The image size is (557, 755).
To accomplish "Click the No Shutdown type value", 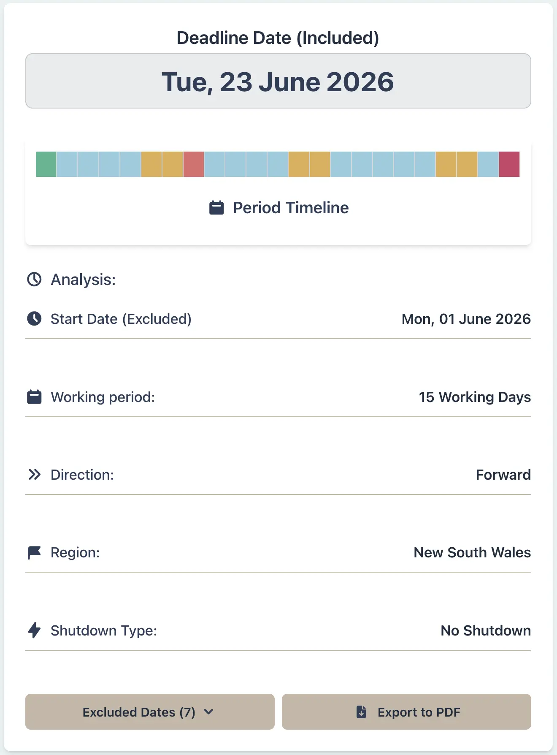I will click(x=485, y=630).
